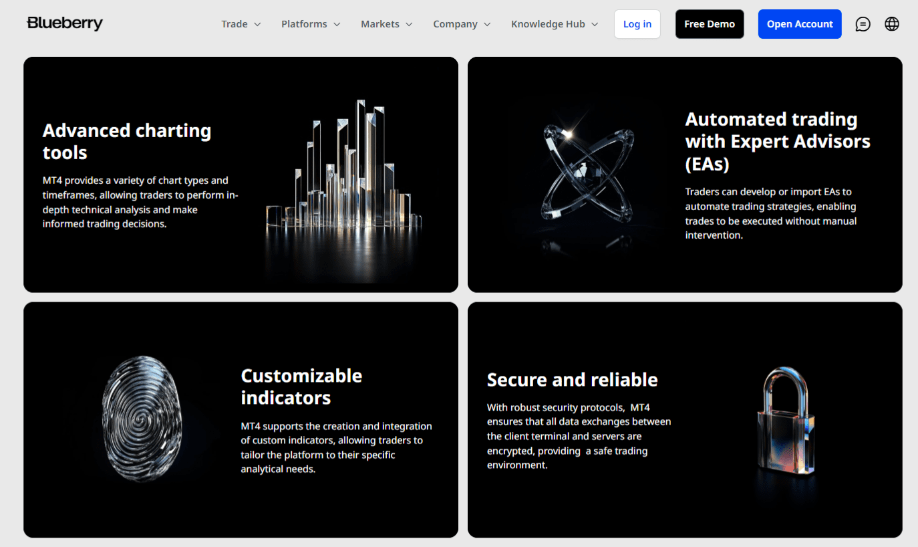918x547 pixels.
Task: Open the Company menu
Action: 456,23
